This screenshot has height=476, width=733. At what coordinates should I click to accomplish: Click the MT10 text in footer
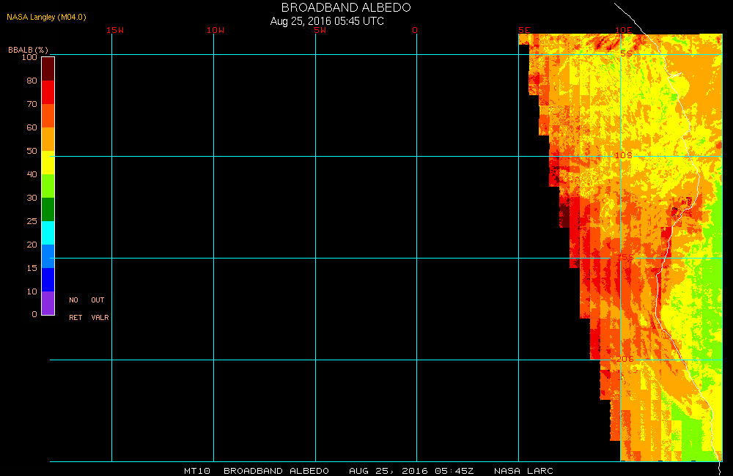(x=197, y=471)
